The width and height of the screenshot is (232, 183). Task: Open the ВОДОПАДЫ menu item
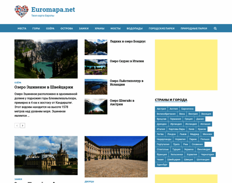(x=135, y=28)
